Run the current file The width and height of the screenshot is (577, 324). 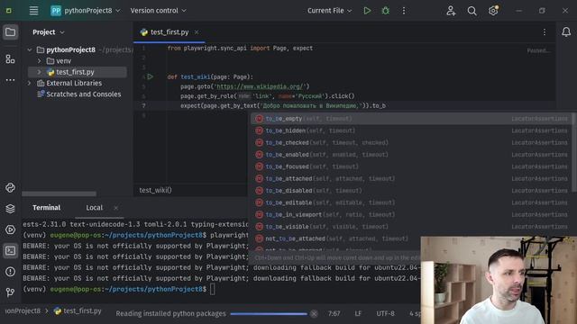[x=367, y=11]
